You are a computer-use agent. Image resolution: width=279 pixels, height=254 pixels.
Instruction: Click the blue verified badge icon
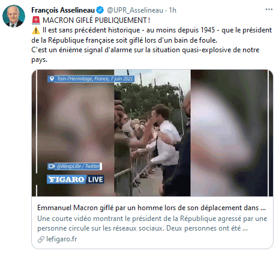coord(100,10)
